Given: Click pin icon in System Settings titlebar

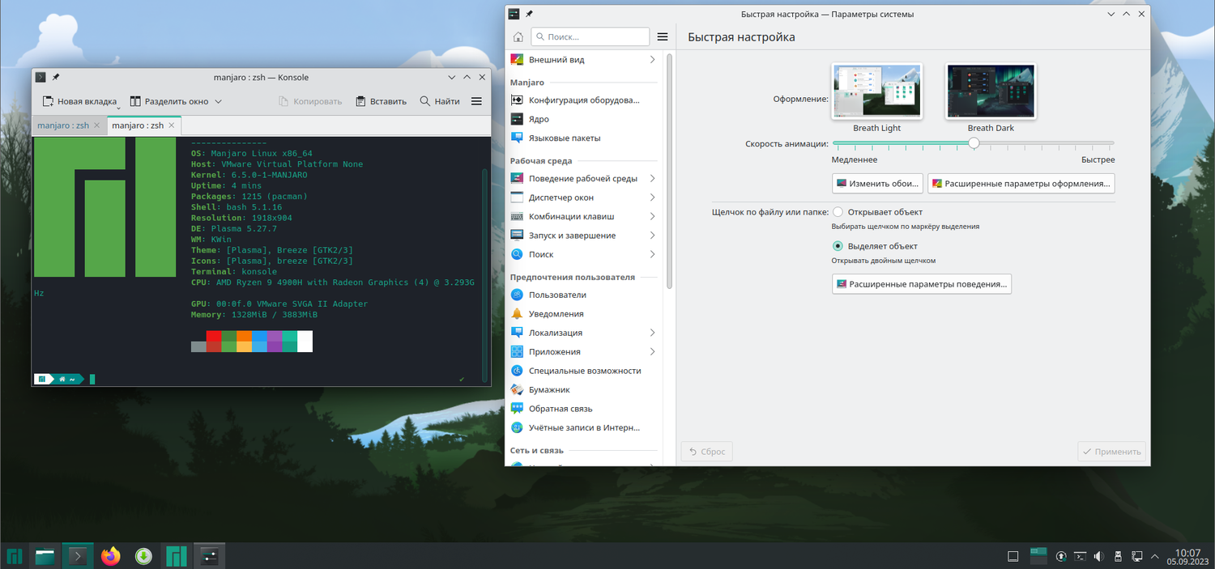Looking at the screenshot, I should pyautogui.click(x=529, y=14).
